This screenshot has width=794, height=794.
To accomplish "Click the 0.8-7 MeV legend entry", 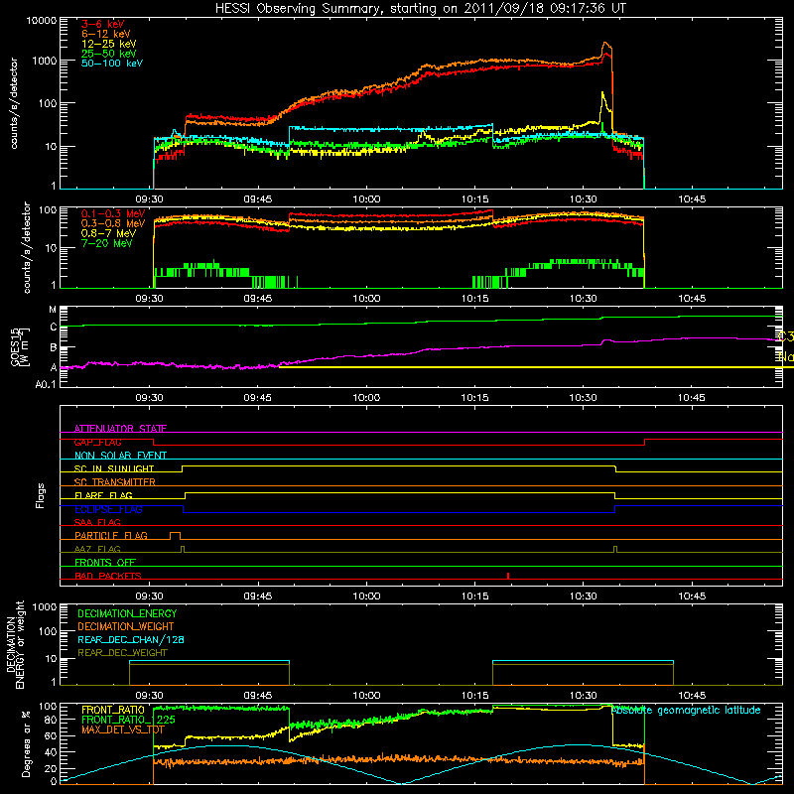I will (x=108, y=233).
